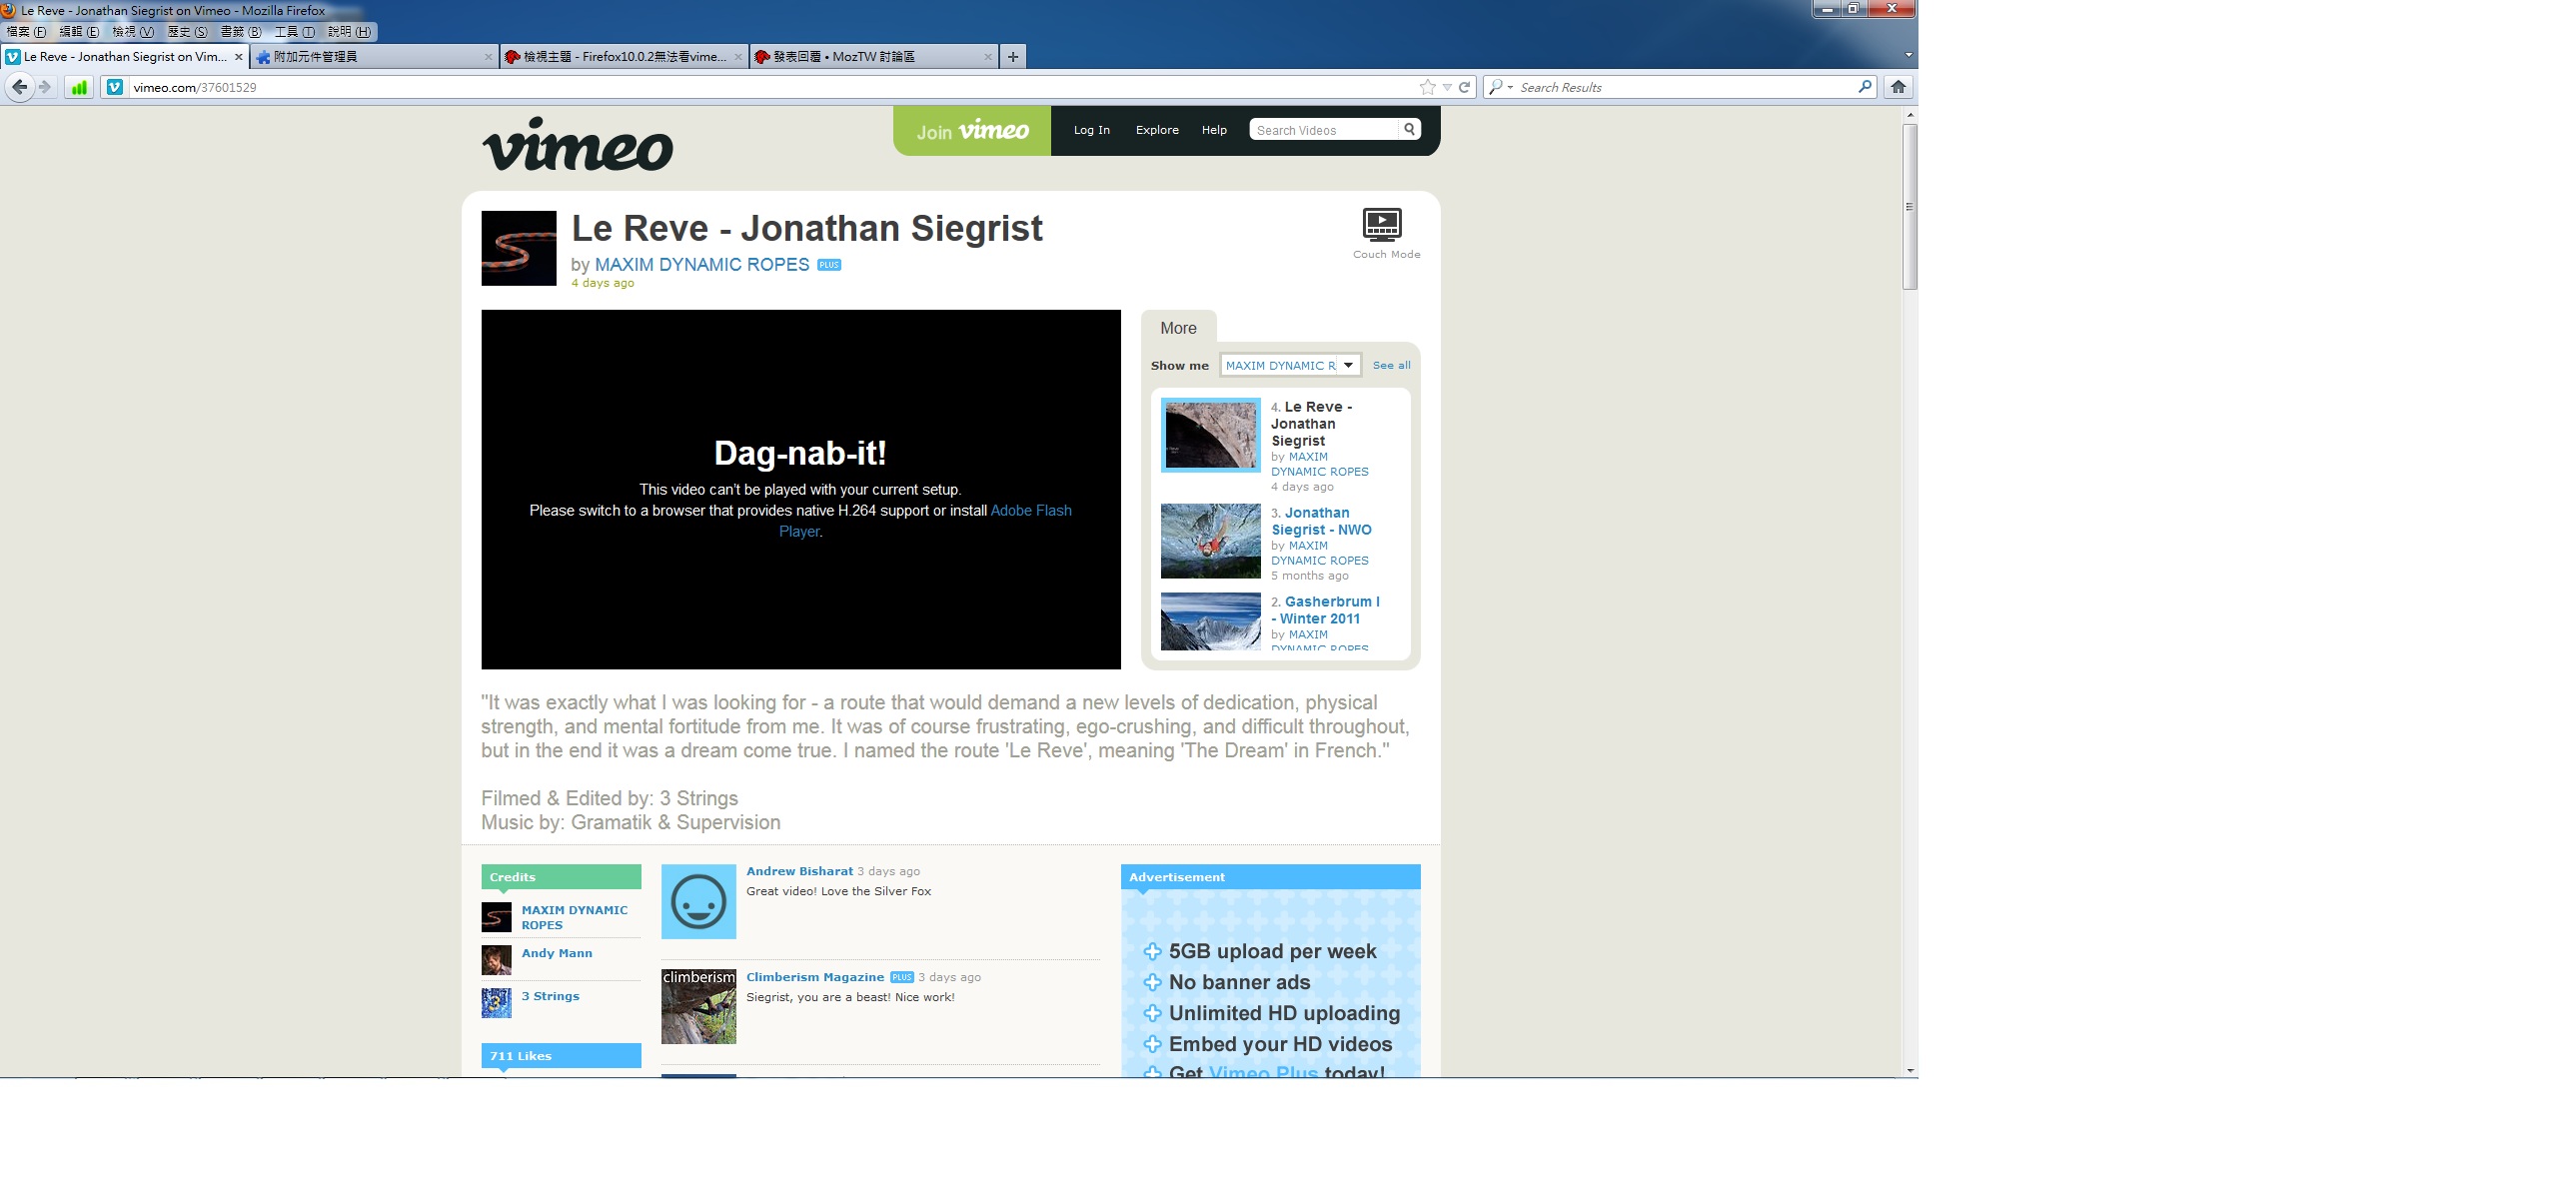Close the 附加元件管理員 tab
Screen dimensions: 2558x1199
[x=488, y=57]
